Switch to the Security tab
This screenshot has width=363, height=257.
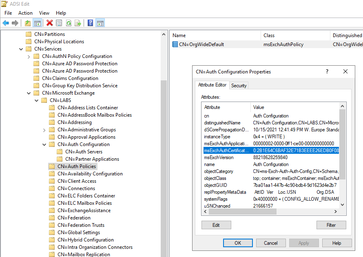point(239,85)
